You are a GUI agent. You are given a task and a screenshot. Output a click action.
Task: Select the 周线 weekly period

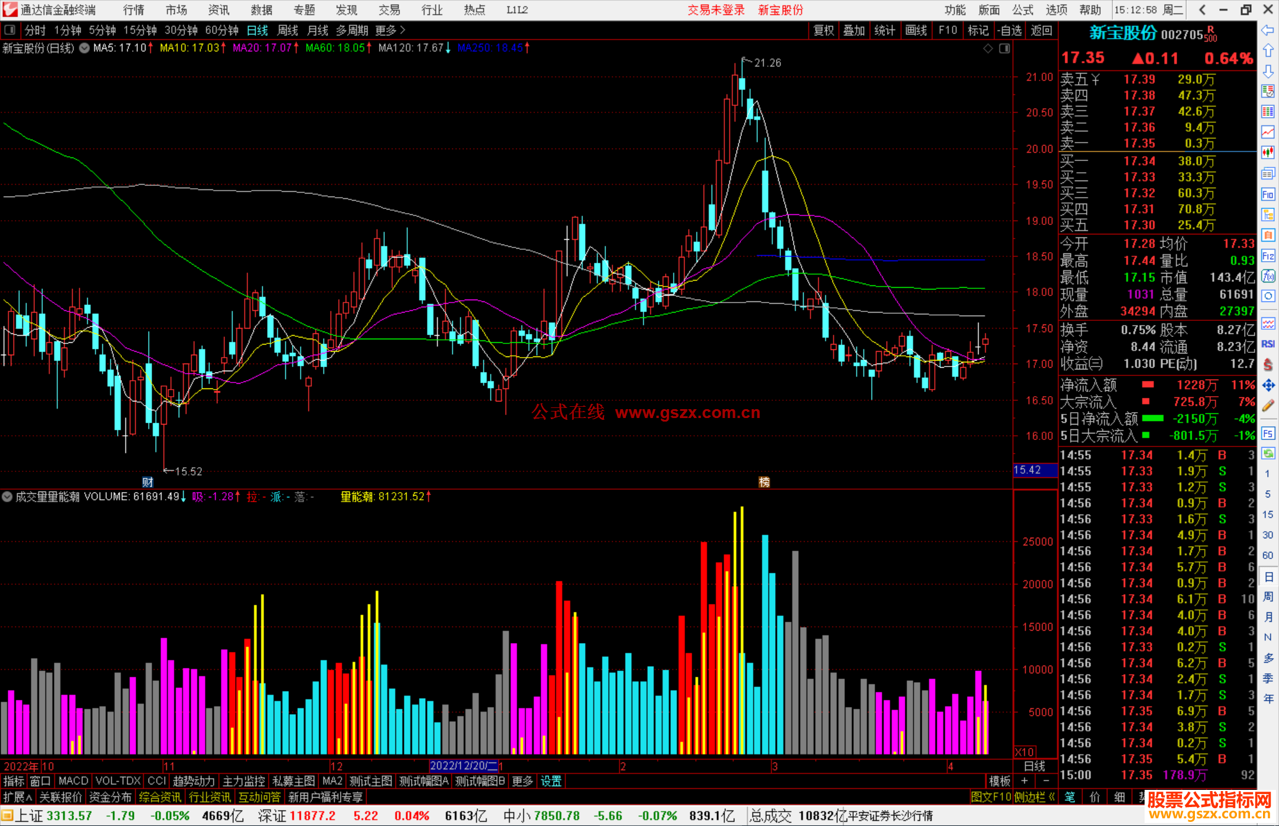click(x=287, y=30)
